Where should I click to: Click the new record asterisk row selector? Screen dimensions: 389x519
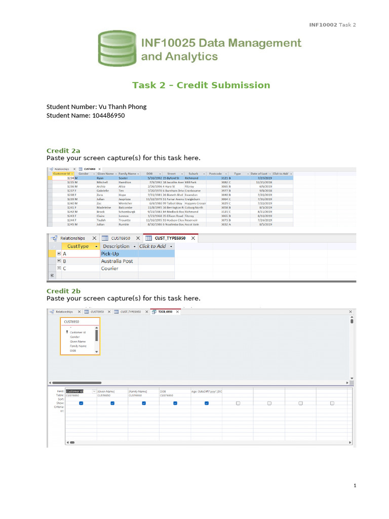click(x=52, y=275)
